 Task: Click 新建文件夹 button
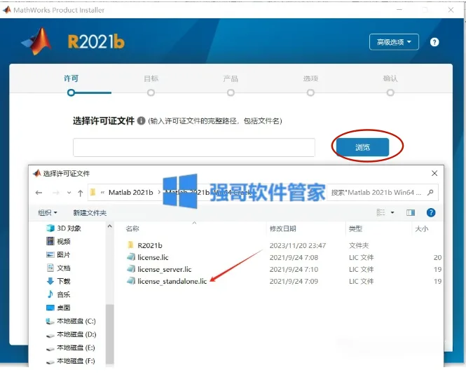pos(90,213)
